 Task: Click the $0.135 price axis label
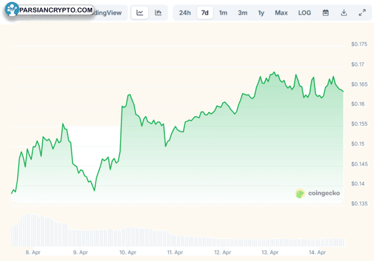coord(359,203)
